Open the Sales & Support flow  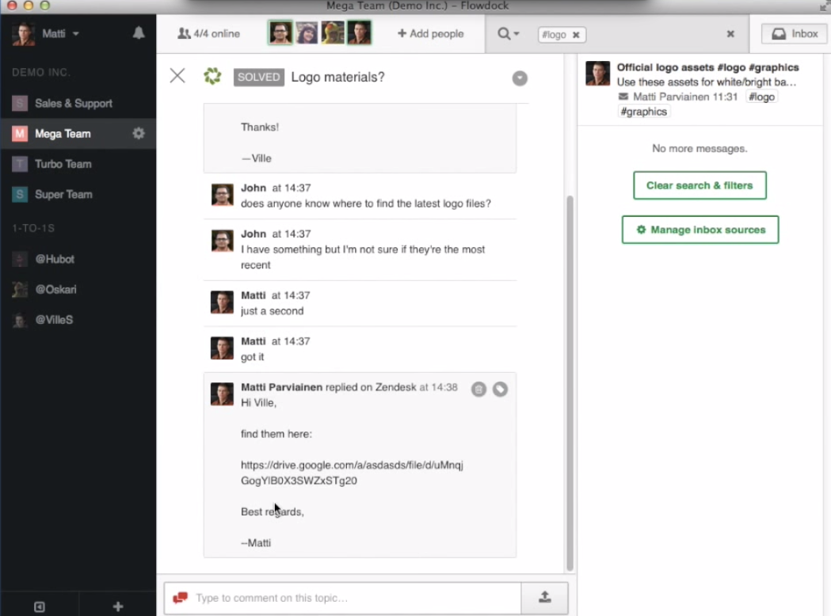pos(78,103)
